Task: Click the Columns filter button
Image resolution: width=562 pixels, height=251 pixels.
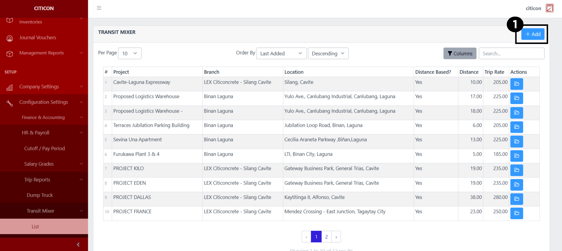Action: point(460,53)
